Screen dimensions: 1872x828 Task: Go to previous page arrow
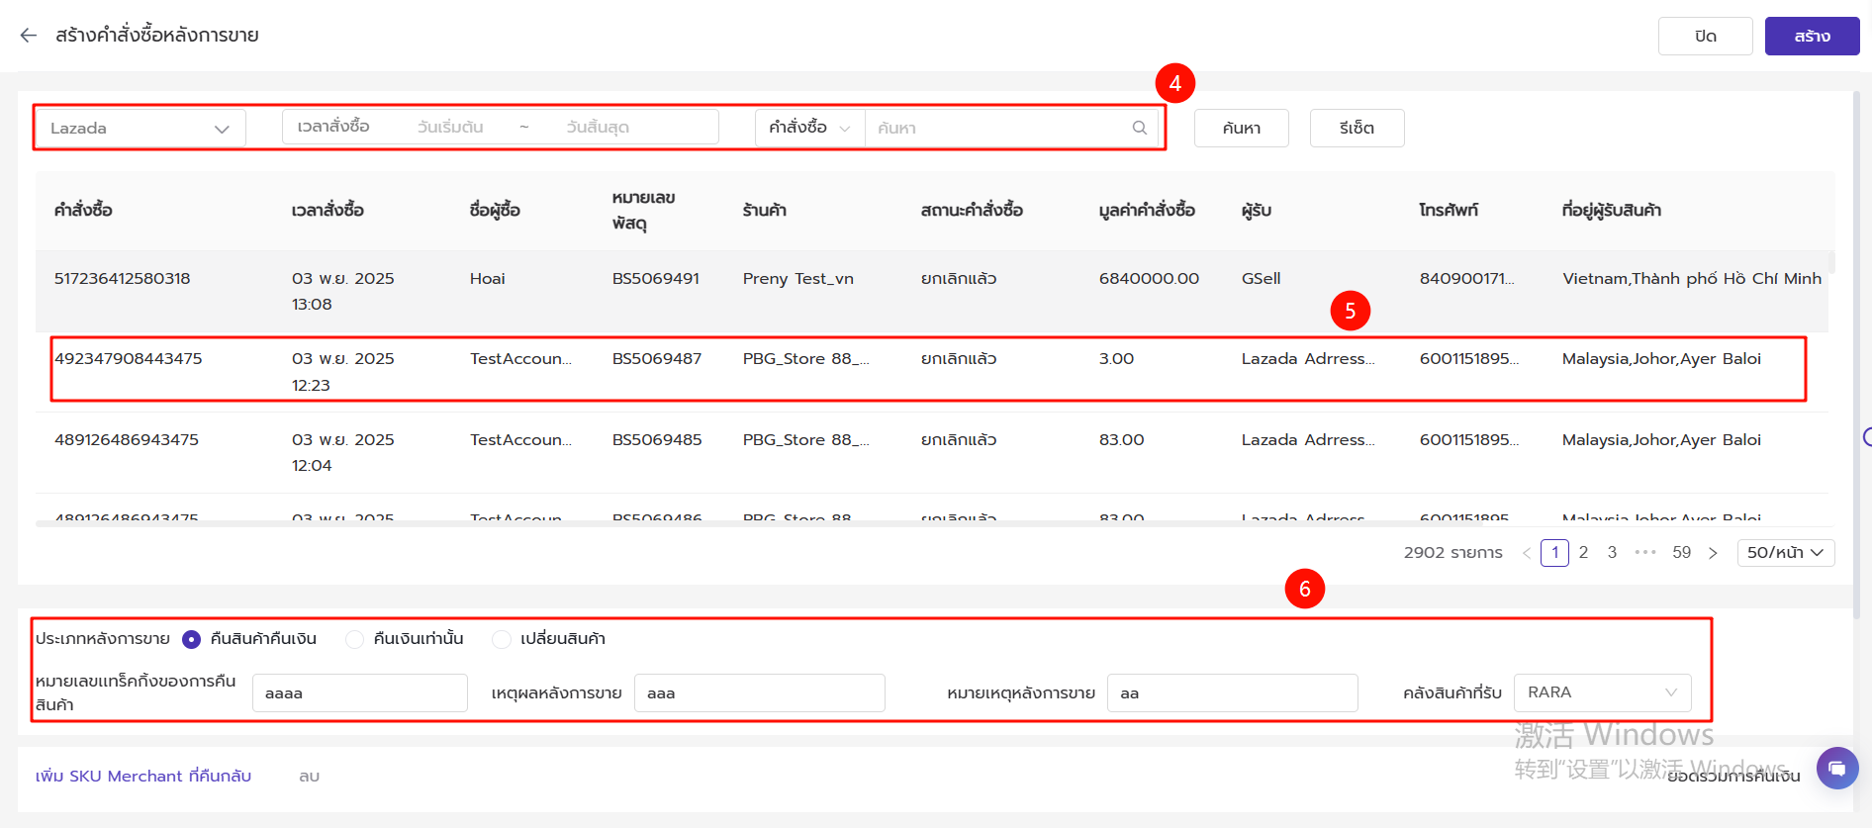click(x=1527, y=553)
